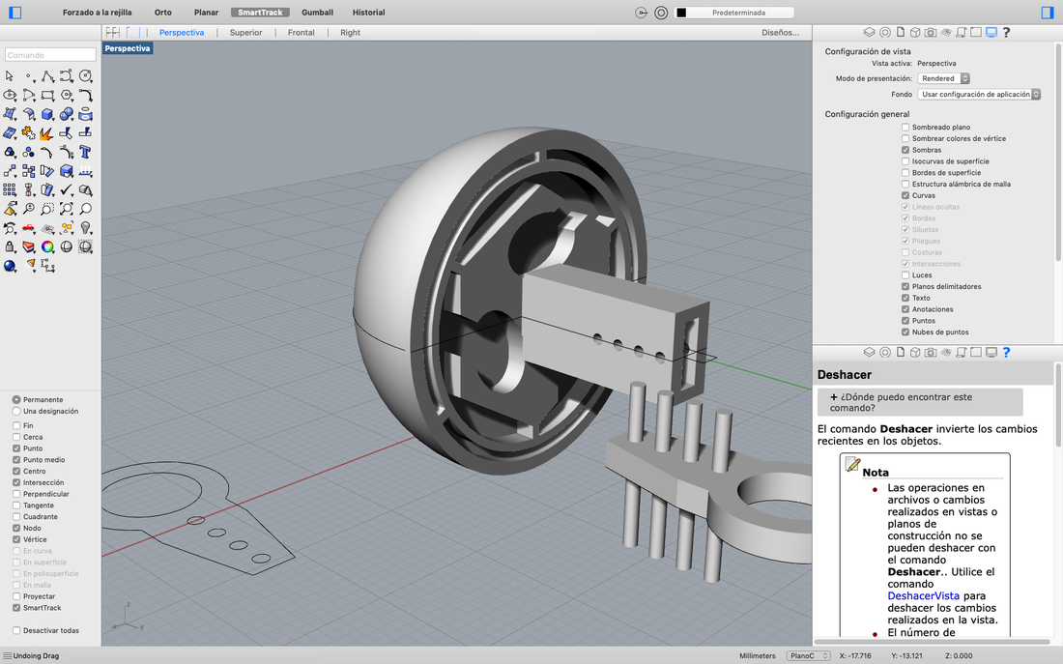Expand ¿Dónde puedo encontrar este comando?
This screenshot has width=1063, height=664.
click(x=920, y=402)
